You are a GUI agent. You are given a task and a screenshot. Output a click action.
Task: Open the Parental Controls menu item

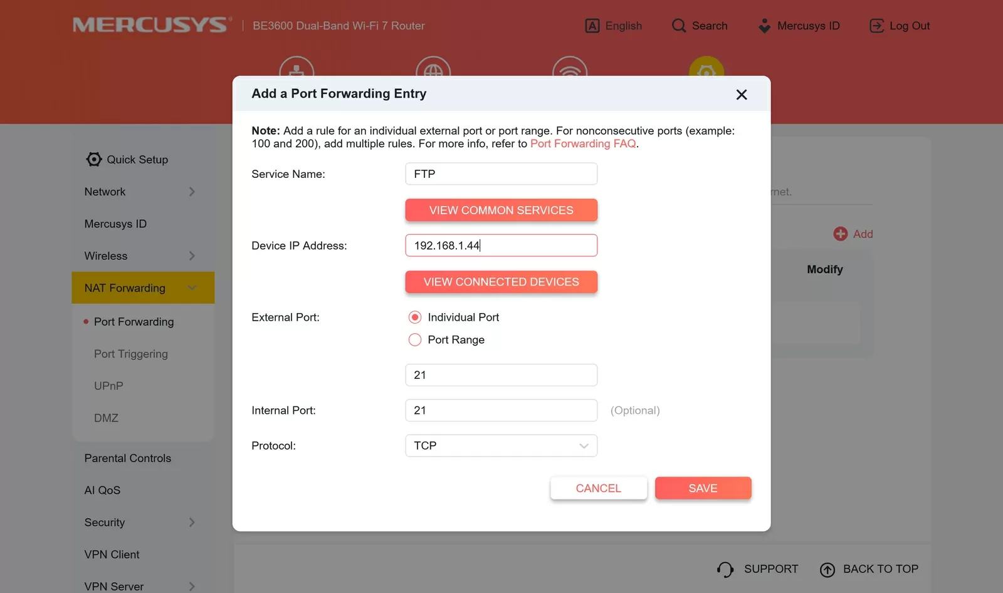(128, 458)
